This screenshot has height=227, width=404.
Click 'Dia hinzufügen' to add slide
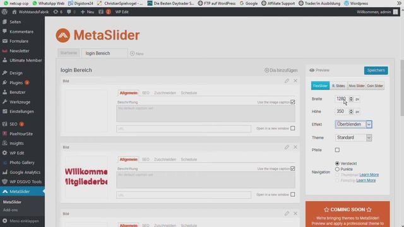(x=281, y=70)
